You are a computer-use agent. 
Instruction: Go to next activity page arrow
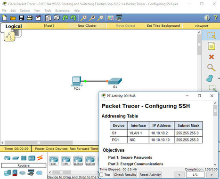212,175
